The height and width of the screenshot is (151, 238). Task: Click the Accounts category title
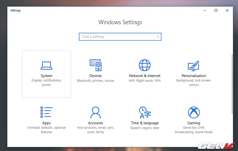tap(96, 123)
